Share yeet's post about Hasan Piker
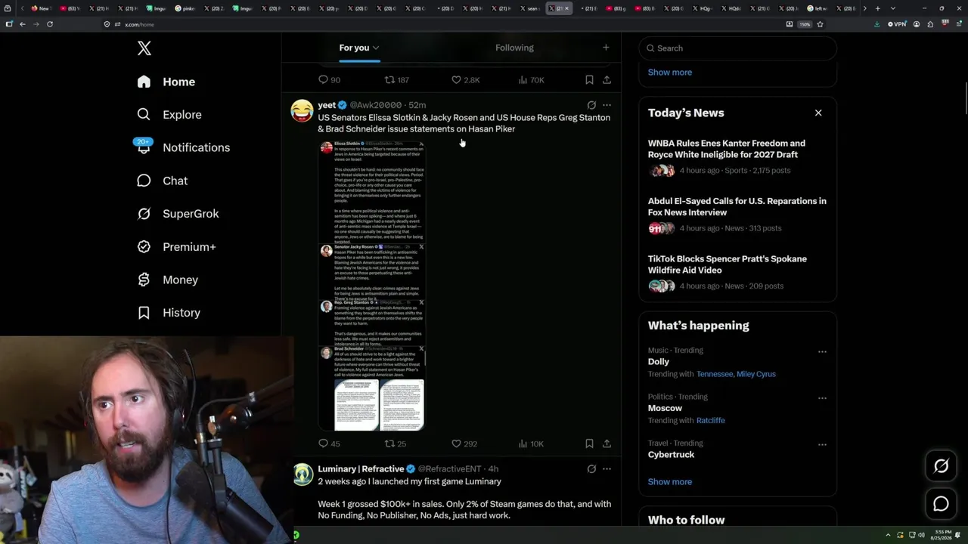Screen dimensions: 968x544 click(607, 444)
